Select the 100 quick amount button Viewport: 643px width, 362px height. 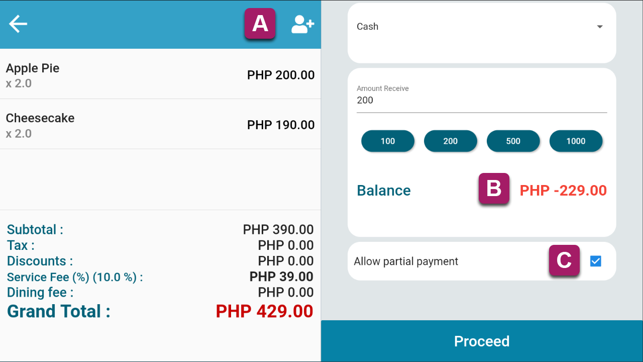[388, 141]
